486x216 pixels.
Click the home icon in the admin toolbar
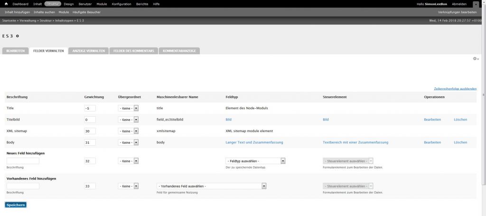pyautogui.click(x=6, y=4)
